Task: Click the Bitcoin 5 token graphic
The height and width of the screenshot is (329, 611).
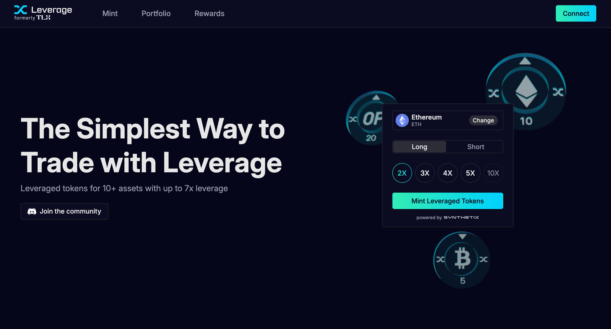Action: [462, 260]
